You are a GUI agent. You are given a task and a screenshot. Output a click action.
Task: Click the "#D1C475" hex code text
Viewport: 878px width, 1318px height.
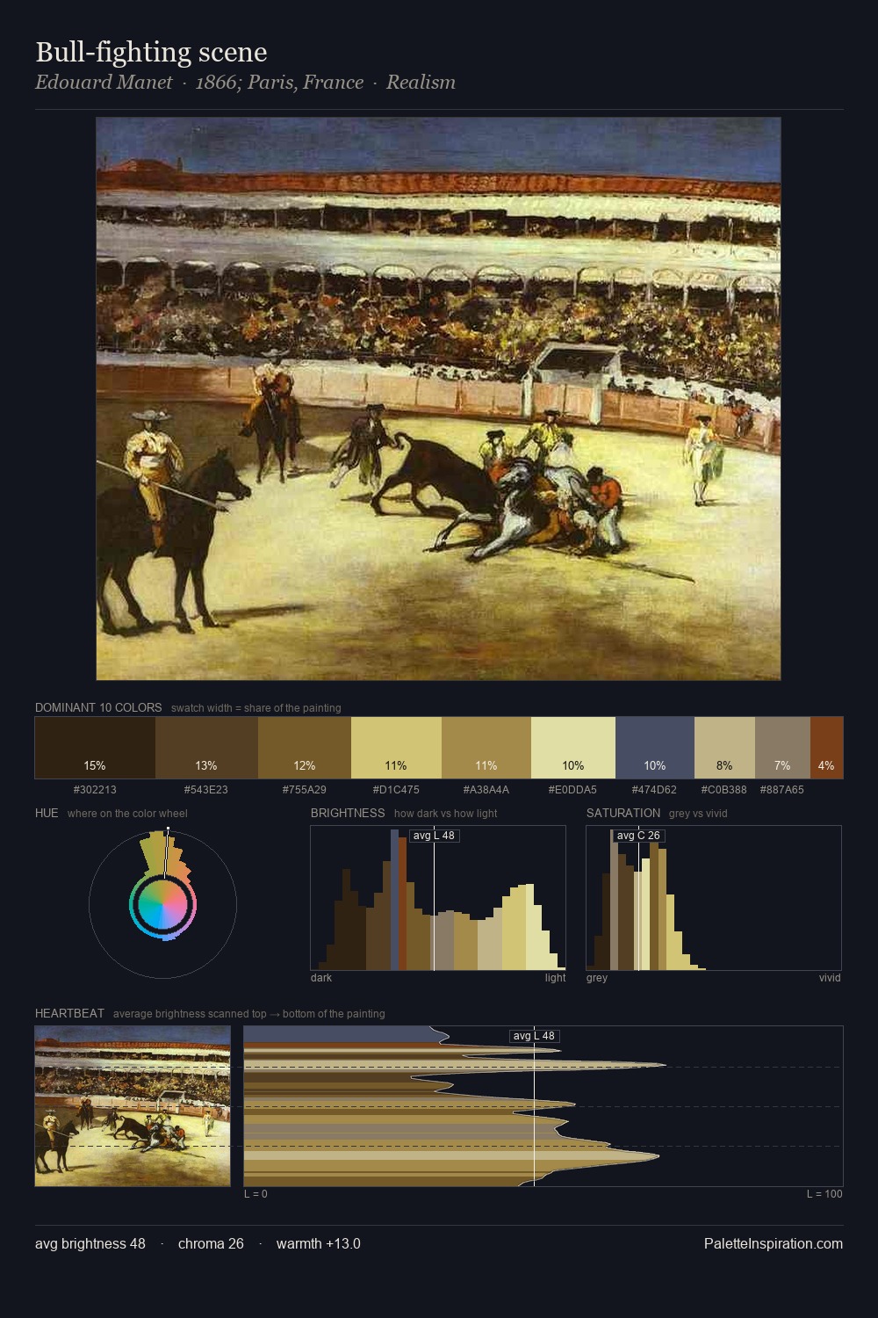396,789
